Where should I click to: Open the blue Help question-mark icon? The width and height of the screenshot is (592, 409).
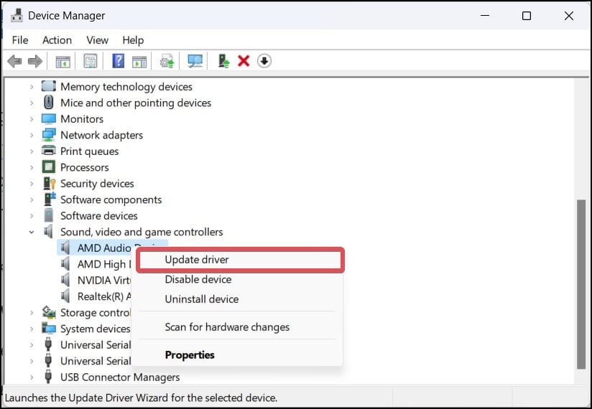(118, 61)
